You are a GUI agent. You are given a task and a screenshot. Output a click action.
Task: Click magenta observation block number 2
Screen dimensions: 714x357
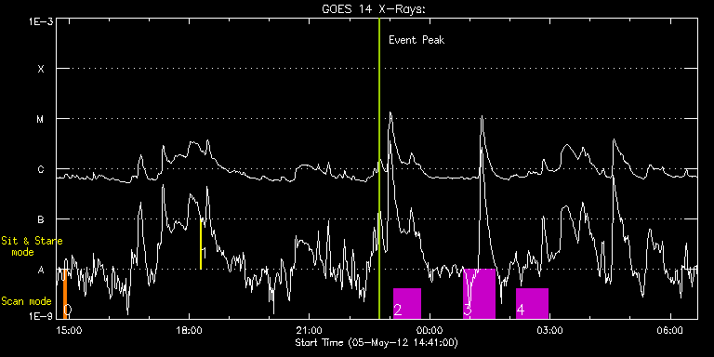[x=407, y=303]
